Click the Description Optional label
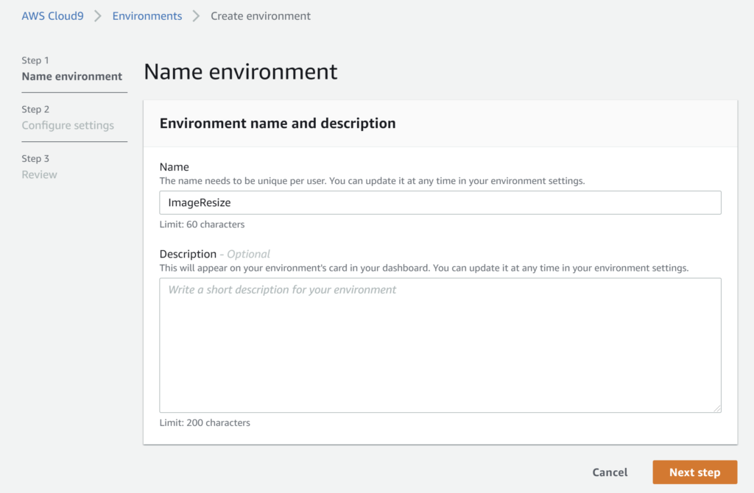Viewport: 754px width, 493px height. 214,254
